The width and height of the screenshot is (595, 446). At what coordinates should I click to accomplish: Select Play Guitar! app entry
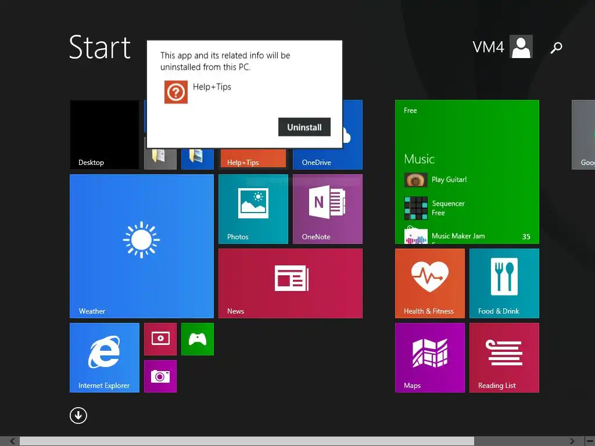(436, 180)
